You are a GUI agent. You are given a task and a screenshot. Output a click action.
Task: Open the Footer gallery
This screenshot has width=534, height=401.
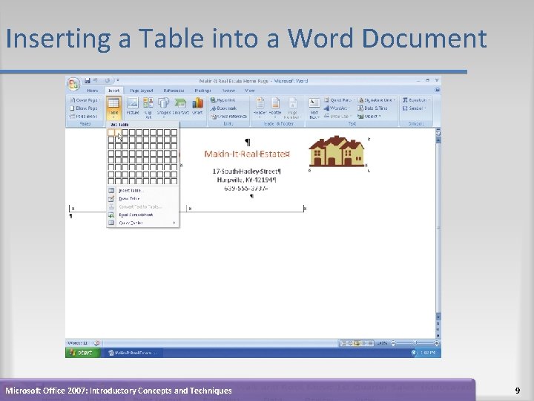[x=275, y=108]
